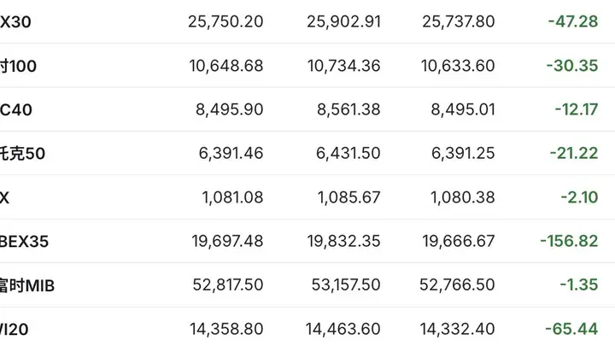Click the 25,750.20 value cell

click(225, 21)
